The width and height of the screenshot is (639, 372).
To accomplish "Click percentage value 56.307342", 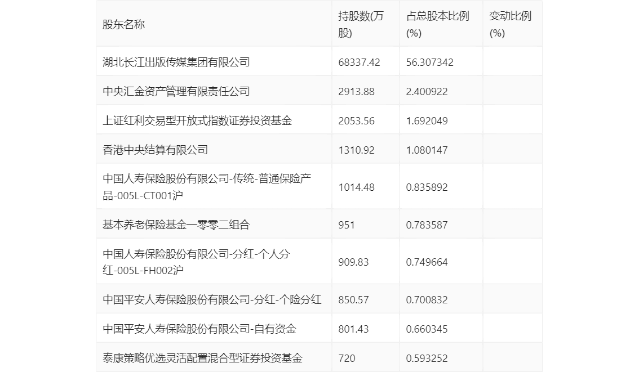I will (x=429, y=62).
